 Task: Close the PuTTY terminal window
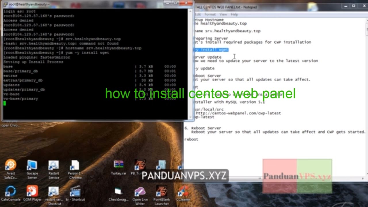[187, 3]
